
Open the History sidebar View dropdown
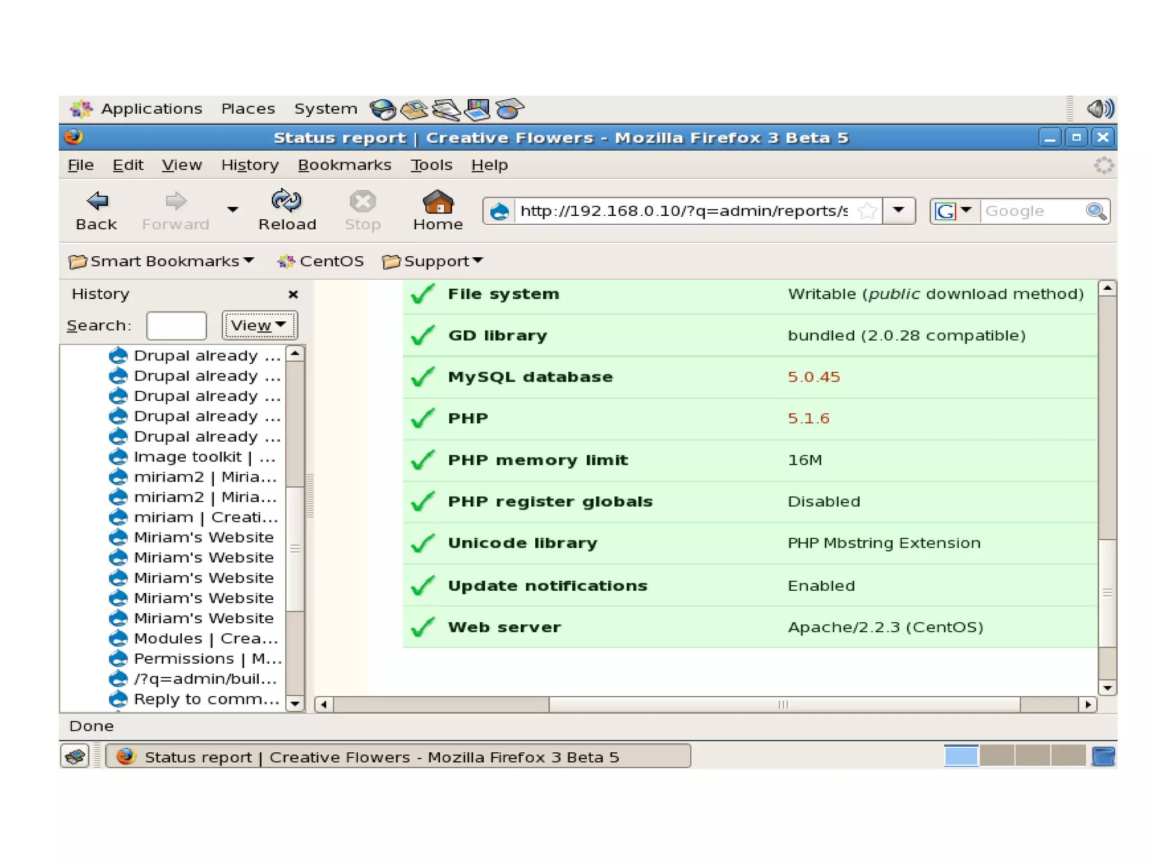click(259, 325)
